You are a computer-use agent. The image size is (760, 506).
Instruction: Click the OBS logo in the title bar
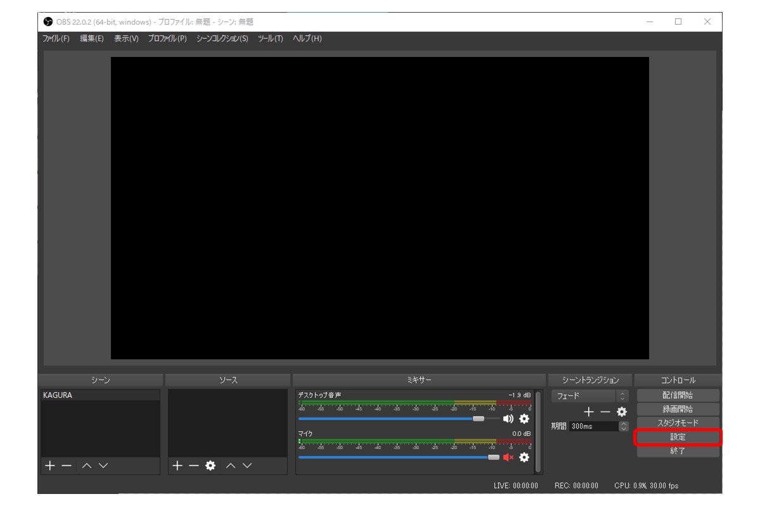coord(48,22)
